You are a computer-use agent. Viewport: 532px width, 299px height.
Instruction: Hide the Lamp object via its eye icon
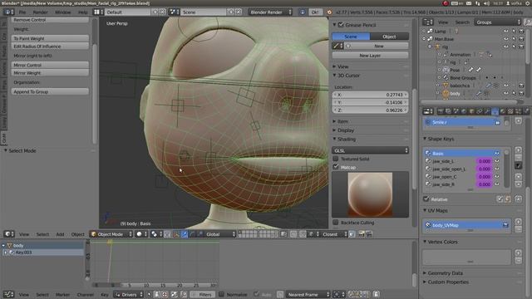click(x=506, y=32)
